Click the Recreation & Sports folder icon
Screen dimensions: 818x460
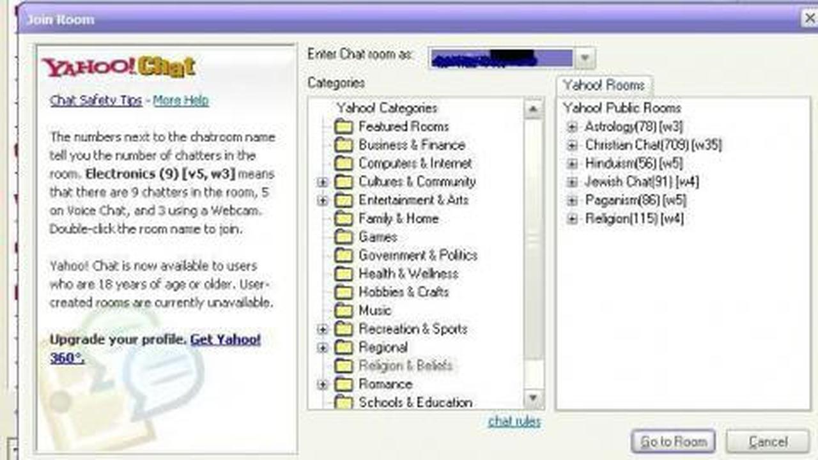pyautogui.click(x=344, y=329)
